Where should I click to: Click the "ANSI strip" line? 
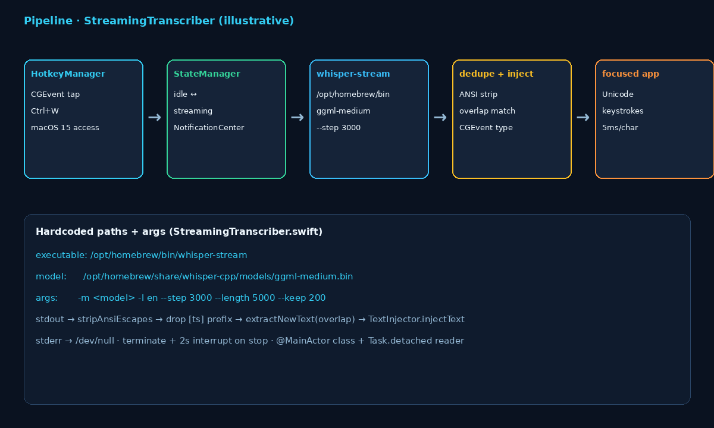pyautogui.click(x=478, y=94)
